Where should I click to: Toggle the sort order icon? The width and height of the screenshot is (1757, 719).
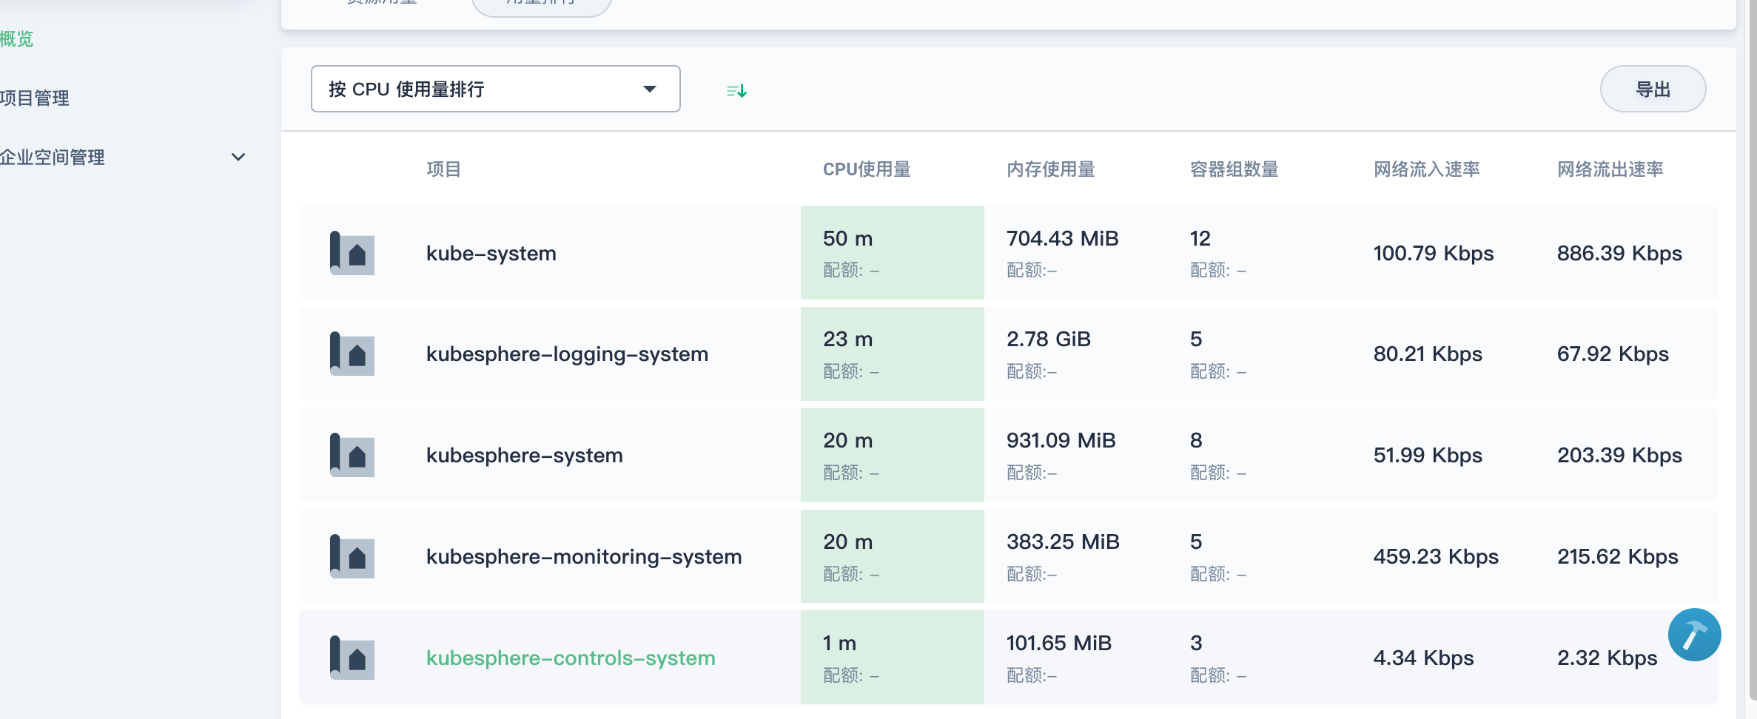(736, 90)
